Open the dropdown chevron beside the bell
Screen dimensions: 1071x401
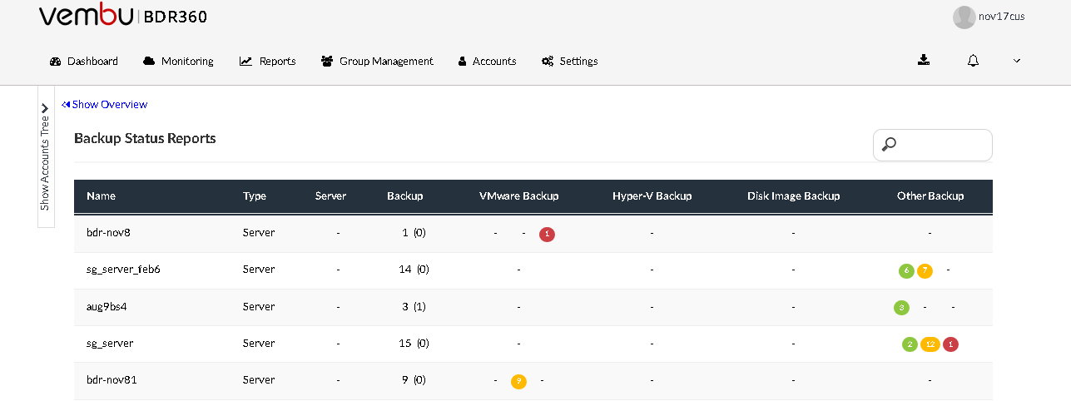(x=1016, y=61)
